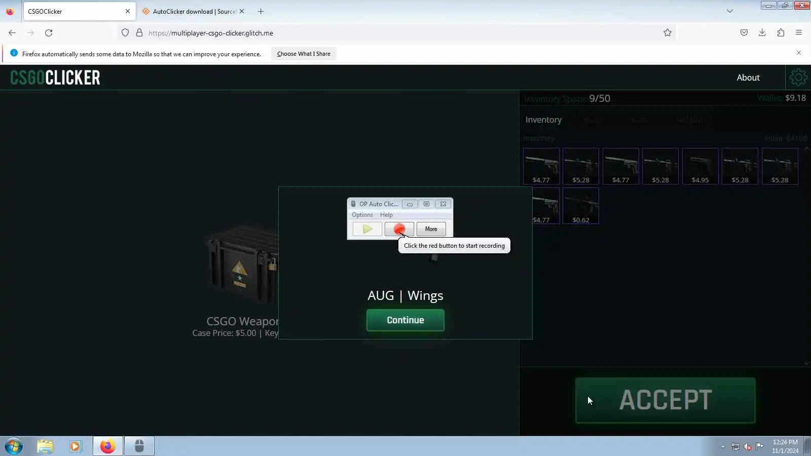
Task: Open the About page link
Action: click(748, 78)
